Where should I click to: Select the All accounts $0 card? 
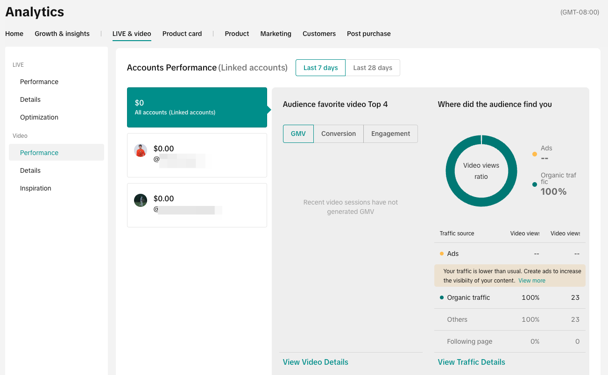(197, 107)
